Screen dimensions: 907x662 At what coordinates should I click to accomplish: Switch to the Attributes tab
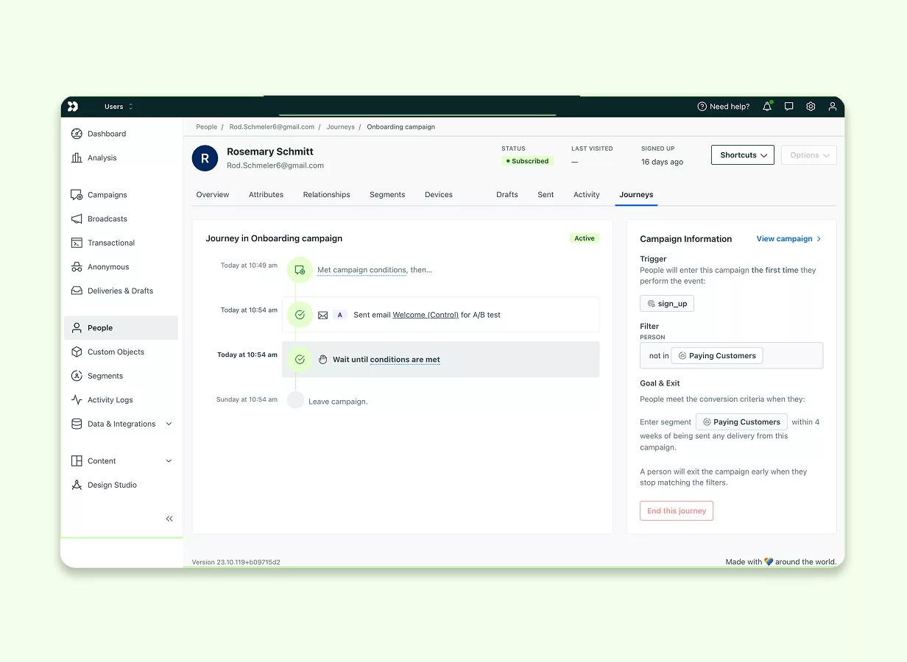[266, 194]
